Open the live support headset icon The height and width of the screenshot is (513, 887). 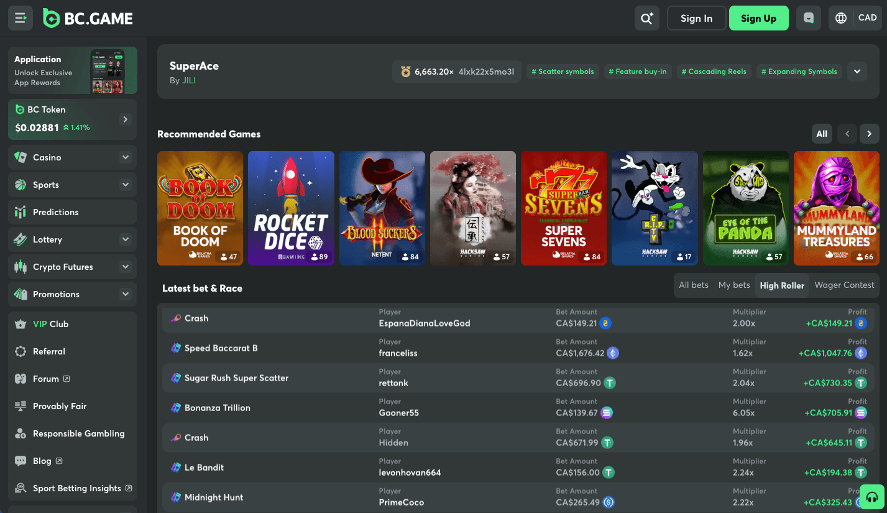point(872,497)
